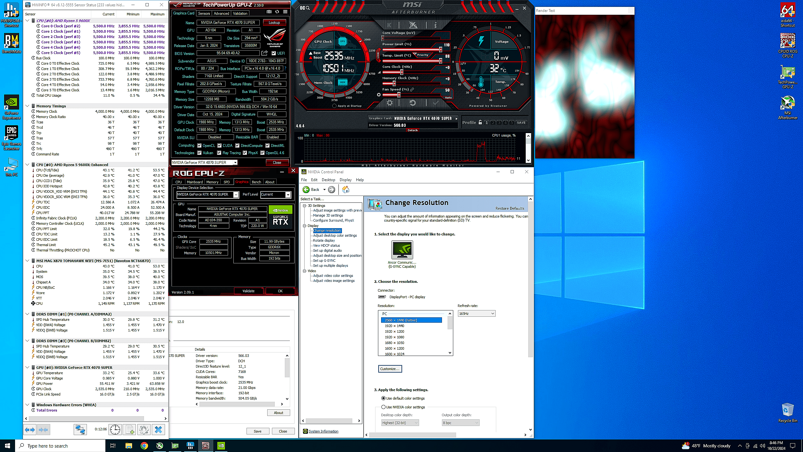Open the Perf Level Current dropdown

[275, 195]
